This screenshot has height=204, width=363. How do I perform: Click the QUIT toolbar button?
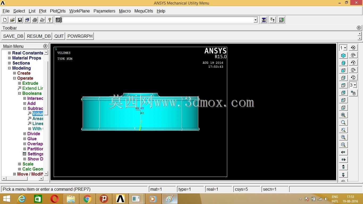(x=59, y=36)
